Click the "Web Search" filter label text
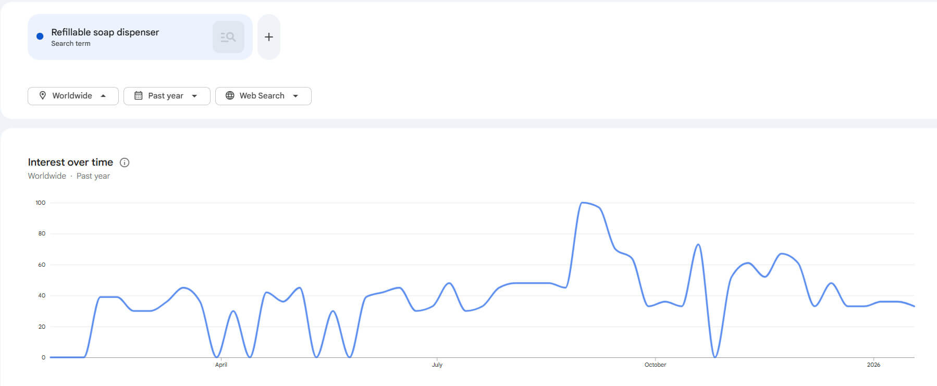This screenshot has height=386, width=937. click(x=262, y=96)
